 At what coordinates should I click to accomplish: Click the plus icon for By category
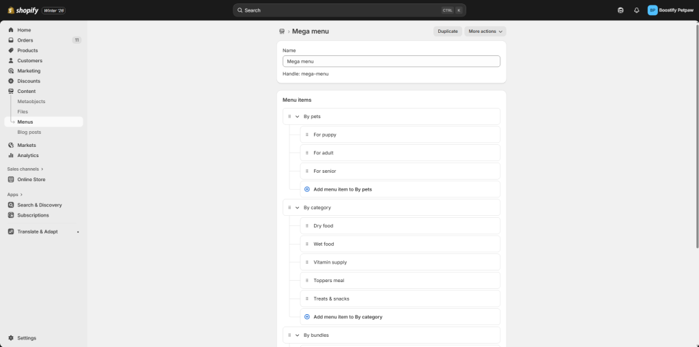point(307,317)
